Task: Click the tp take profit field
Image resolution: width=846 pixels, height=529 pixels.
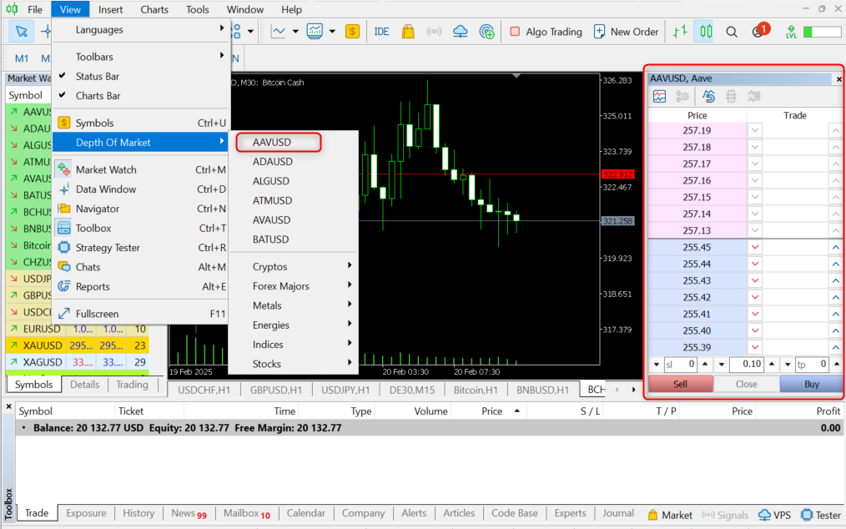Action: click(812, 365)
